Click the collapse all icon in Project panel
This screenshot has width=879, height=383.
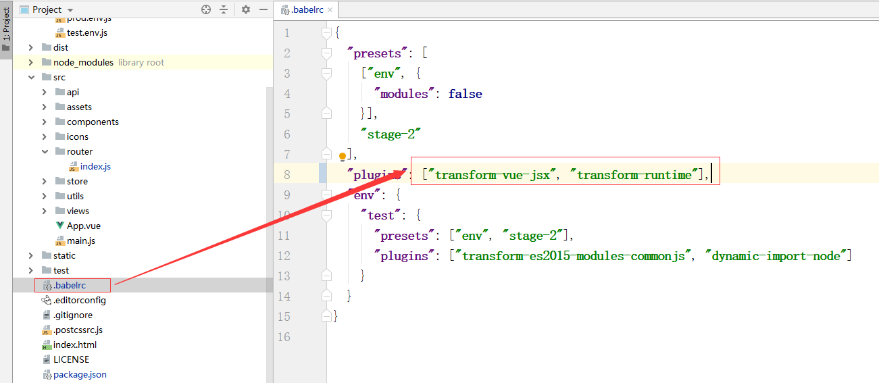point(223,9)
